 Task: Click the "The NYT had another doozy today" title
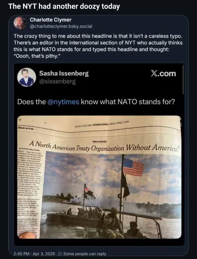tap(64, 6)
